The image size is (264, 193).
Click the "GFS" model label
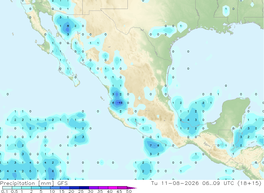pos(63,183)
